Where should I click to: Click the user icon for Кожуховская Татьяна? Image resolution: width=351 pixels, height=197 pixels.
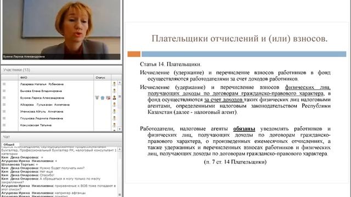pyautogui.click(x=114, y=125)
